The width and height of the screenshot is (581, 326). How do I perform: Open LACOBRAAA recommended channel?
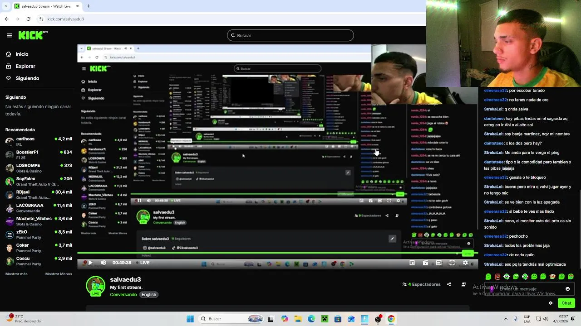[x=39, y=208]
